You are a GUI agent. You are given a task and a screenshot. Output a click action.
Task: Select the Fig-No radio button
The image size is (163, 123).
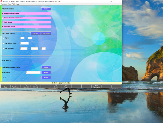click(4, 38)
